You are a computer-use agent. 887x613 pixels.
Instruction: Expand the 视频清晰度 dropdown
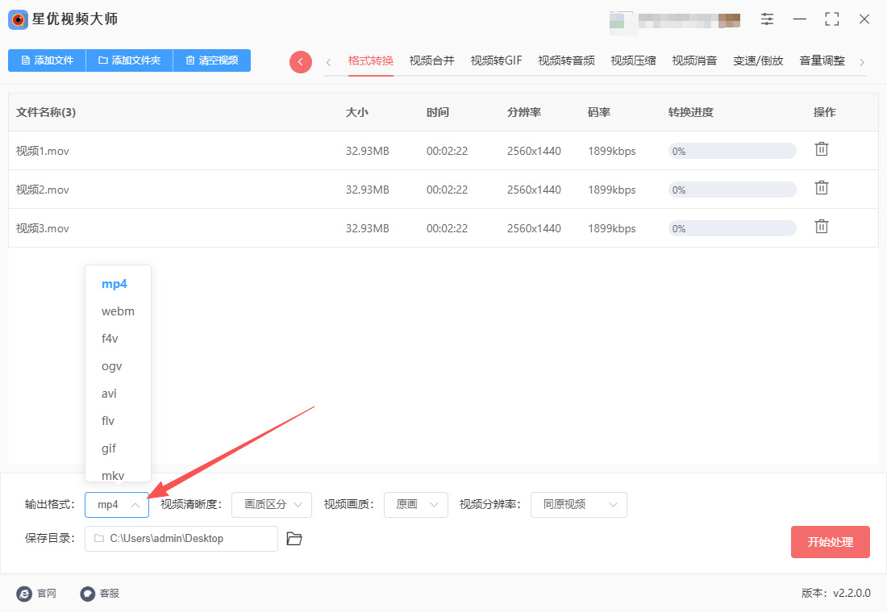point(272,505)
